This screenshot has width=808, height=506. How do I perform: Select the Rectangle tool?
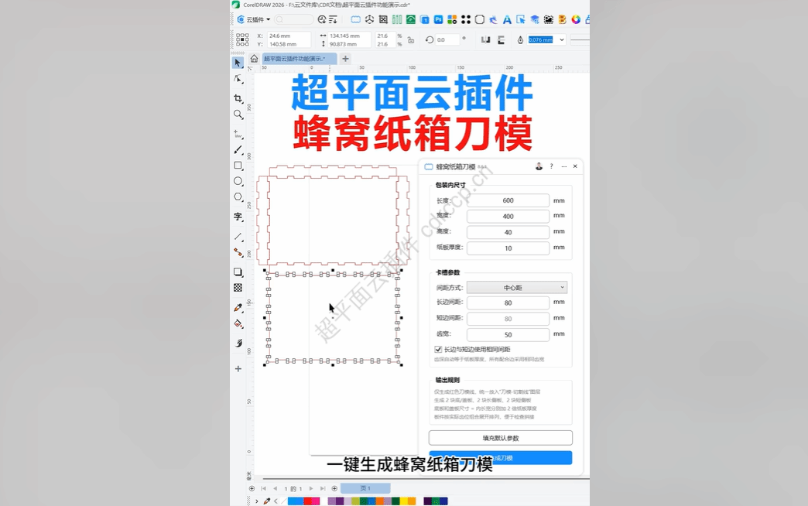238,166
